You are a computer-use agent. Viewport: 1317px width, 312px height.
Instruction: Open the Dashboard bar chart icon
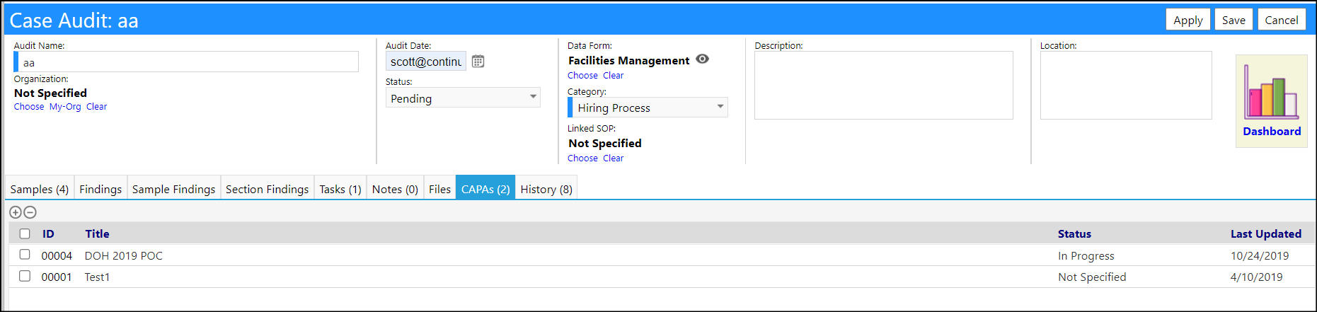point(1271,92)
